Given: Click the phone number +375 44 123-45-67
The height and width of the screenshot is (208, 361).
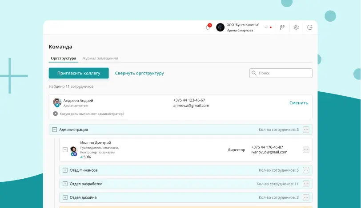Looking at the screenshot, I should [x=189, y=100].
